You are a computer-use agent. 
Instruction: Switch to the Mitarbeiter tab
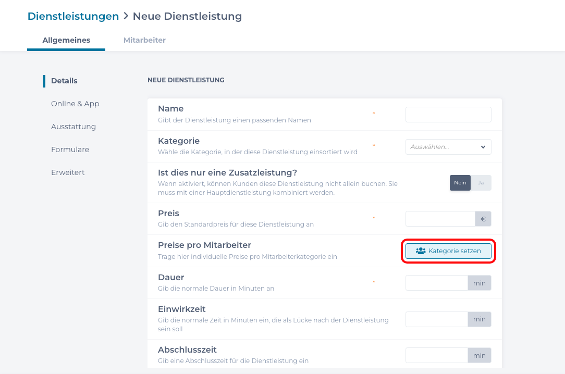tap(144, 40)
